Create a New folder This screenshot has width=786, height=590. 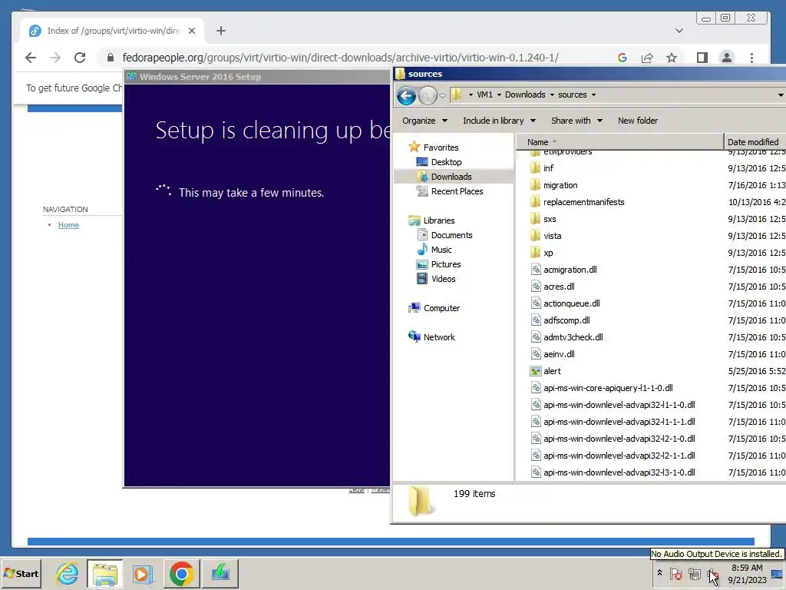click(x=638, y=121)
